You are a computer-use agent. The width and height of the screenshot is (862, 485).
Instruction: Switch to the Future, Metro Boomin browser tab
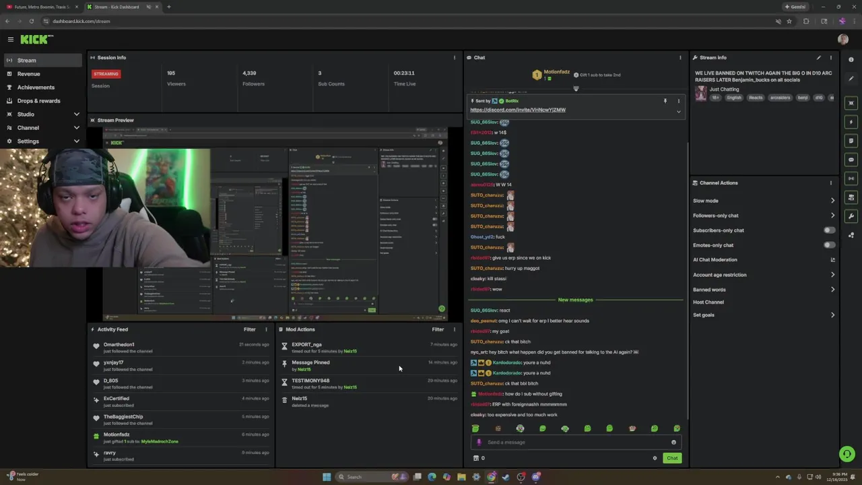[x=42, y=7]
